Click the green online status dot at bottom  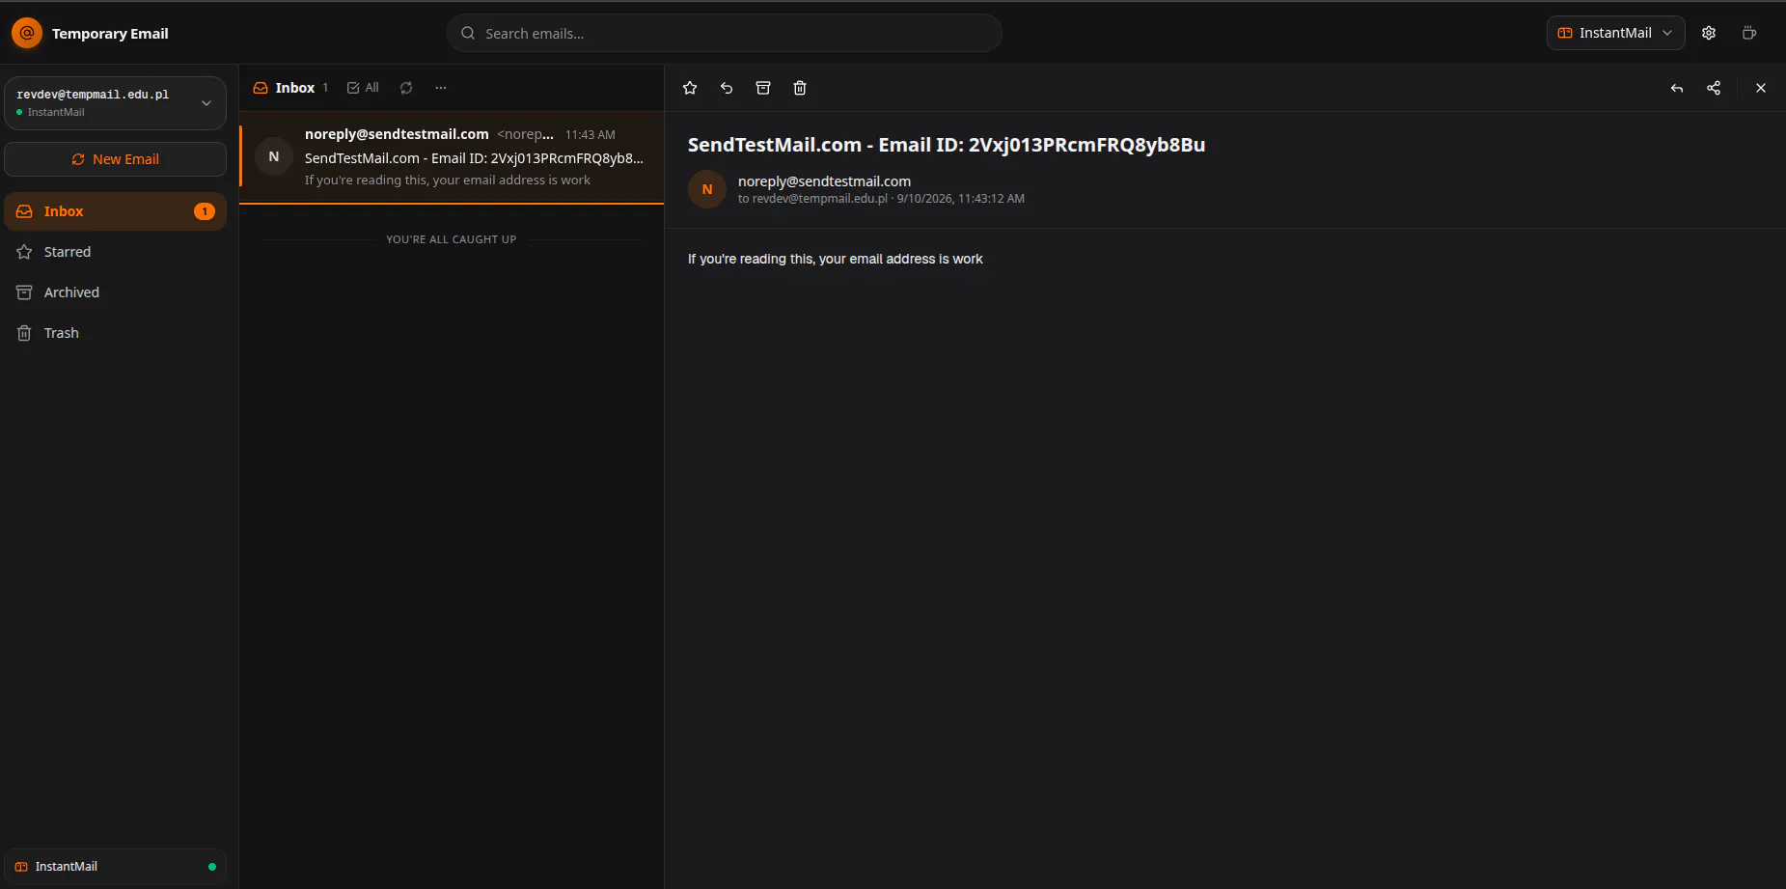point(212,867)
